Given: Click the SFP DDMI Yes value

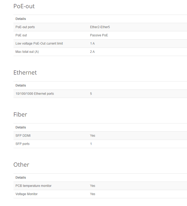Looking at the screenshot, I should point(93,136).
